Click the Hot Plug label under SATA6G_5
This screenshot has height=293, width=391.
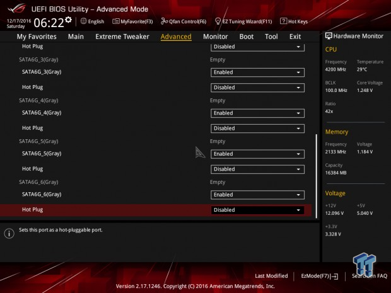[32, 169]
